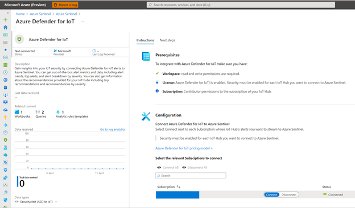The height and width of the screenshot is (208, 355).
Task: Open the Monitor gauge icon in sidebar
Action: tap(6, 132)
